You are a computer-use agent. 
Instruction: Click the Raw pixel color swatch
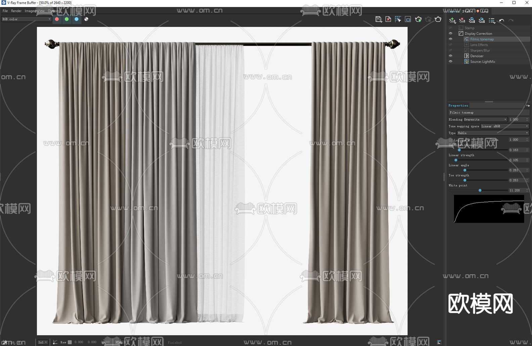[x=70, y=342]
